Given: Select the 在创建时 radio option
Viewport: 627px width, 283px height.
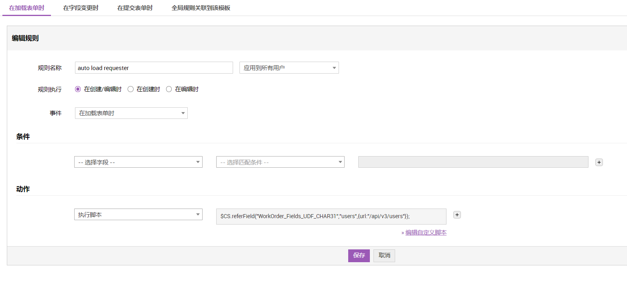Looking at the screenshot, I should pos(130,89).
